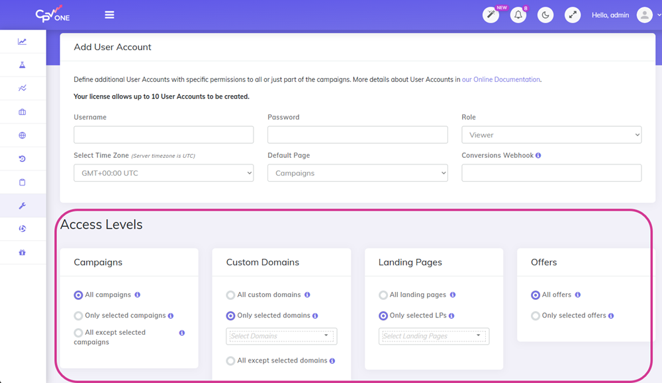Select the lab flask icon in sidebar
Viewport: 662px width, 383px height.
(x=23, y=64)
